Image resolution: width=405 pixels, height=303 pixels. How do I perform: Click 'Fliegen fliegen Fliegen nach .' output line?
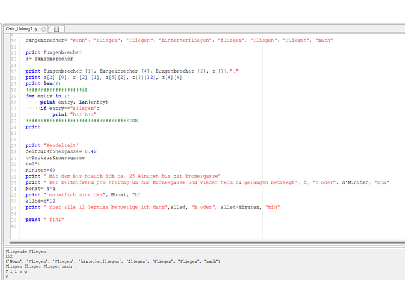click(40, 266)
